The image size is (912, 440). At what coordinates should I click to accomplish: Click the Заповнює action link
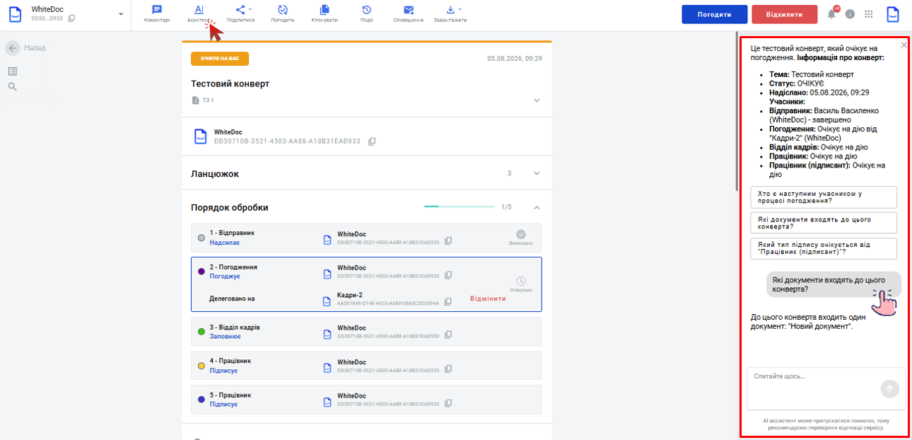pos(226,336)
